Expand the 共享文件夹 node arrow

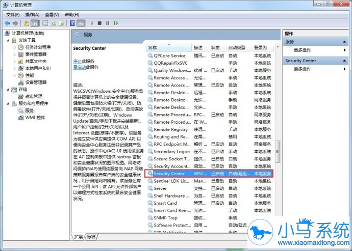[15, 62]
